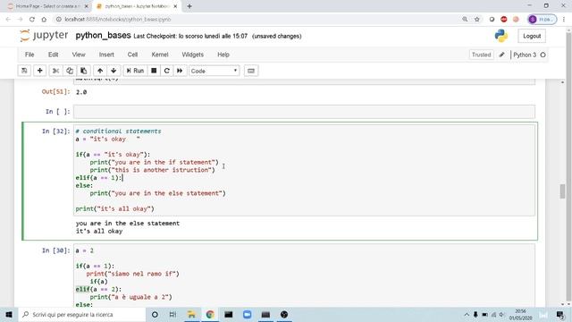Open Zoom app from the taskbar

point(247,314)
